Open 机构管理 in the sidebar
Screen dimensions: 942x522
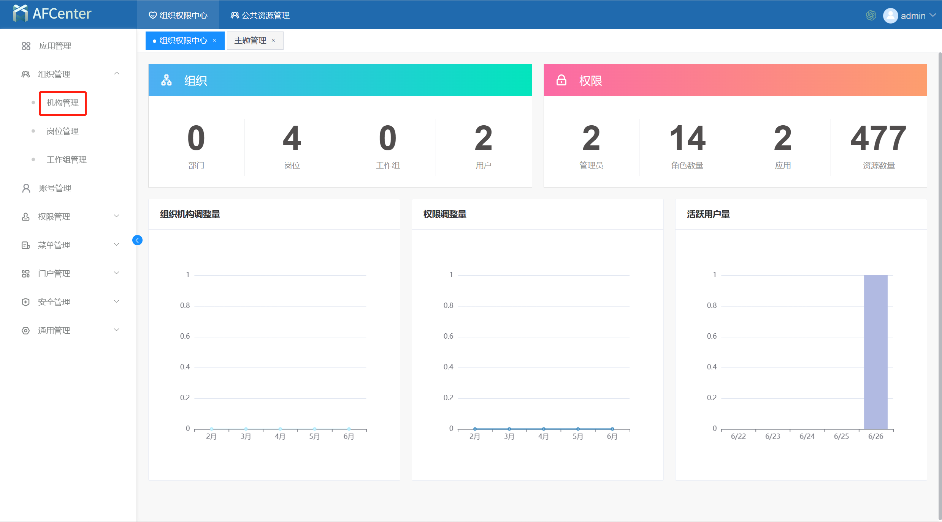(63, 103)
